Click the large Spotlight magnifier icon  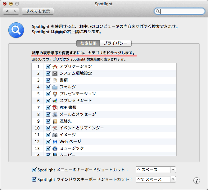point(16,30)
